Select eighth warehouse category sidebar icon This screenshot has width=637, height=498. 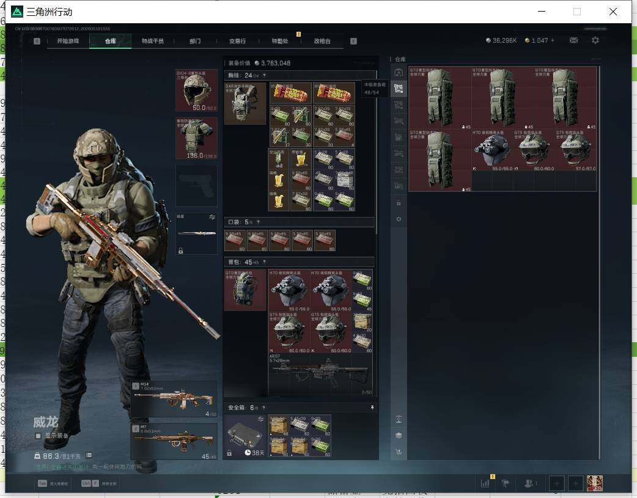click(x=399, y=186)
